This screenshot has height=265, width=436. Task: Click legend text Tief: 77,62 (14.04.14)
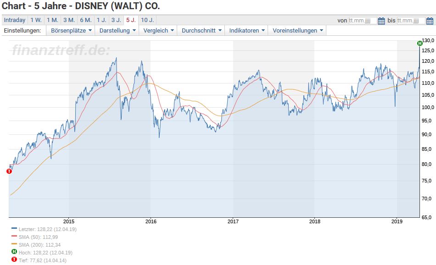click(x=43, y=260)
